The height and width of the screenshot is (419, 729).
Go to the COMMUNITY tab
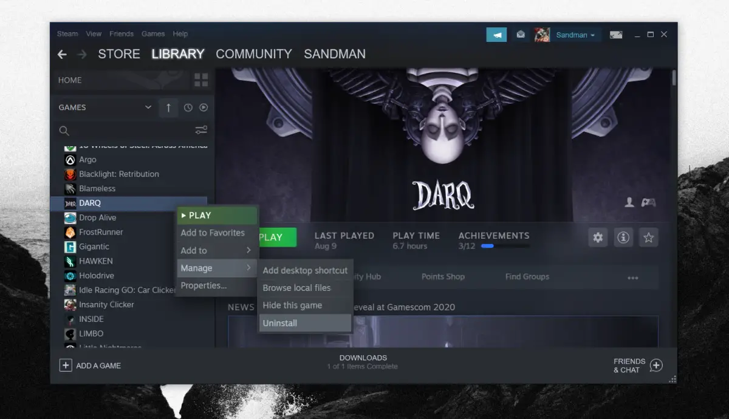tap(254, 54)
